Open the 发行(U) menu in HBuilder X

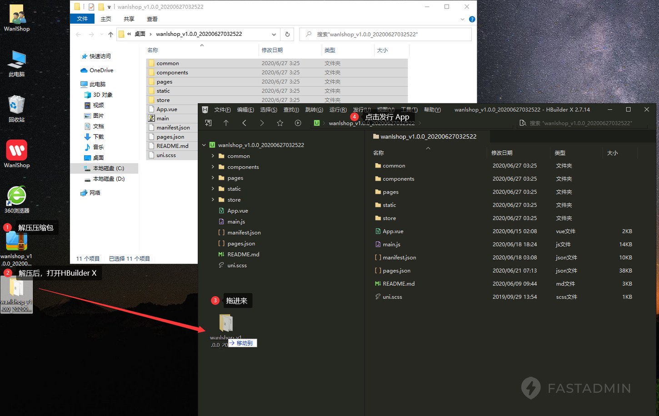click(362, 109)
